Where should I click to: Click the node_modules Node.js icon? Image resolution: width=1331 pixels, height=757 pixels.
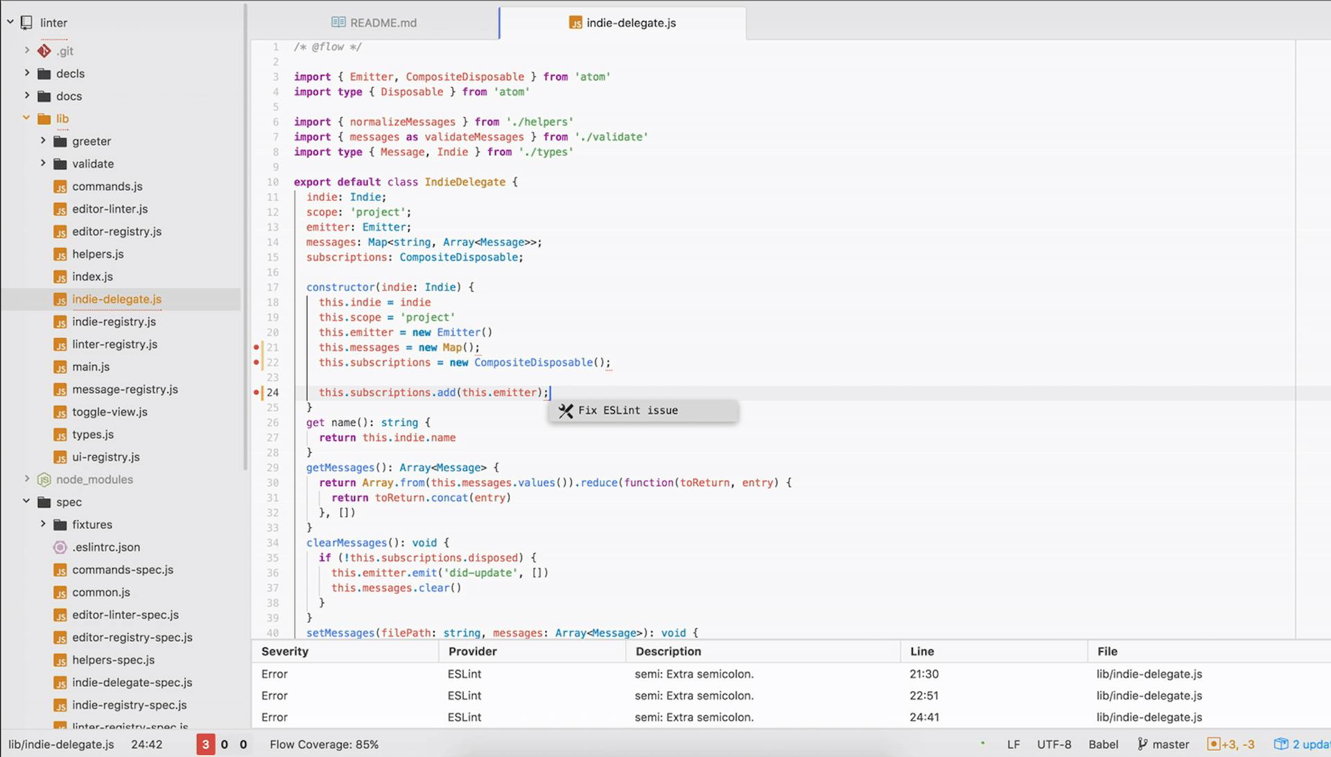pos(44,479)
